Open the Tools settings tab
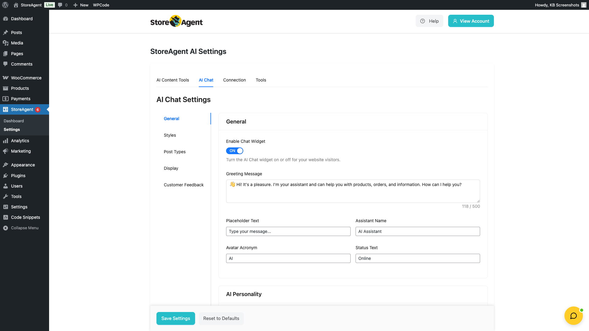This screenshot has width=589, height=331. click(x=261, y=80)
